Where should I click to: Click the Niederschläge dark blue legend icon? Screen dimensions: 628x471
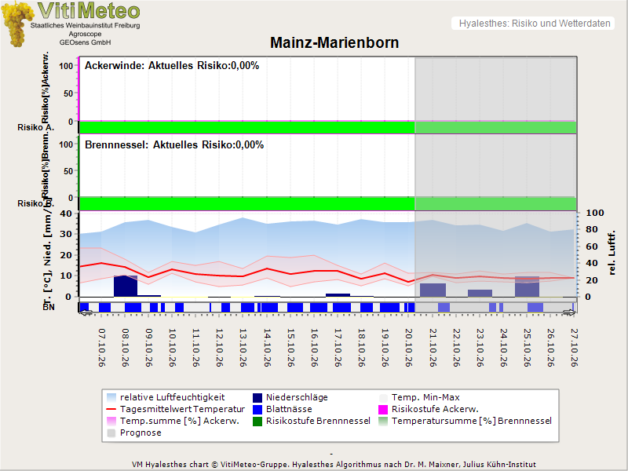point(257,398)
